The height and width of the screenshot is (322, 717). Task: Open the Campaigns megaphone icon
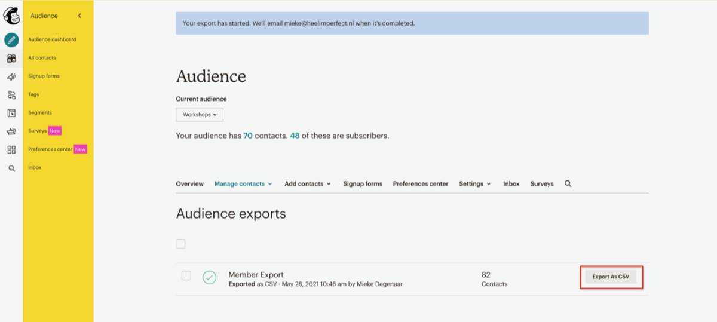(11, 76)
